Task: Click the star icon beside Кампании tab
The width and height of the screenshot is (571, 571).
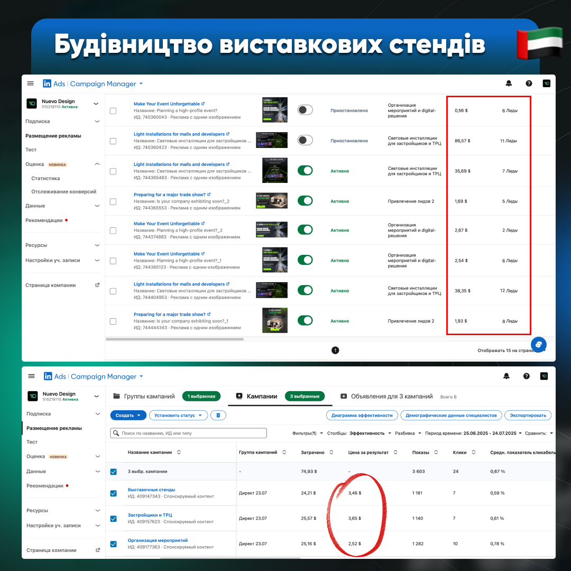Action: pyautogui.click(x=240, y=396)
